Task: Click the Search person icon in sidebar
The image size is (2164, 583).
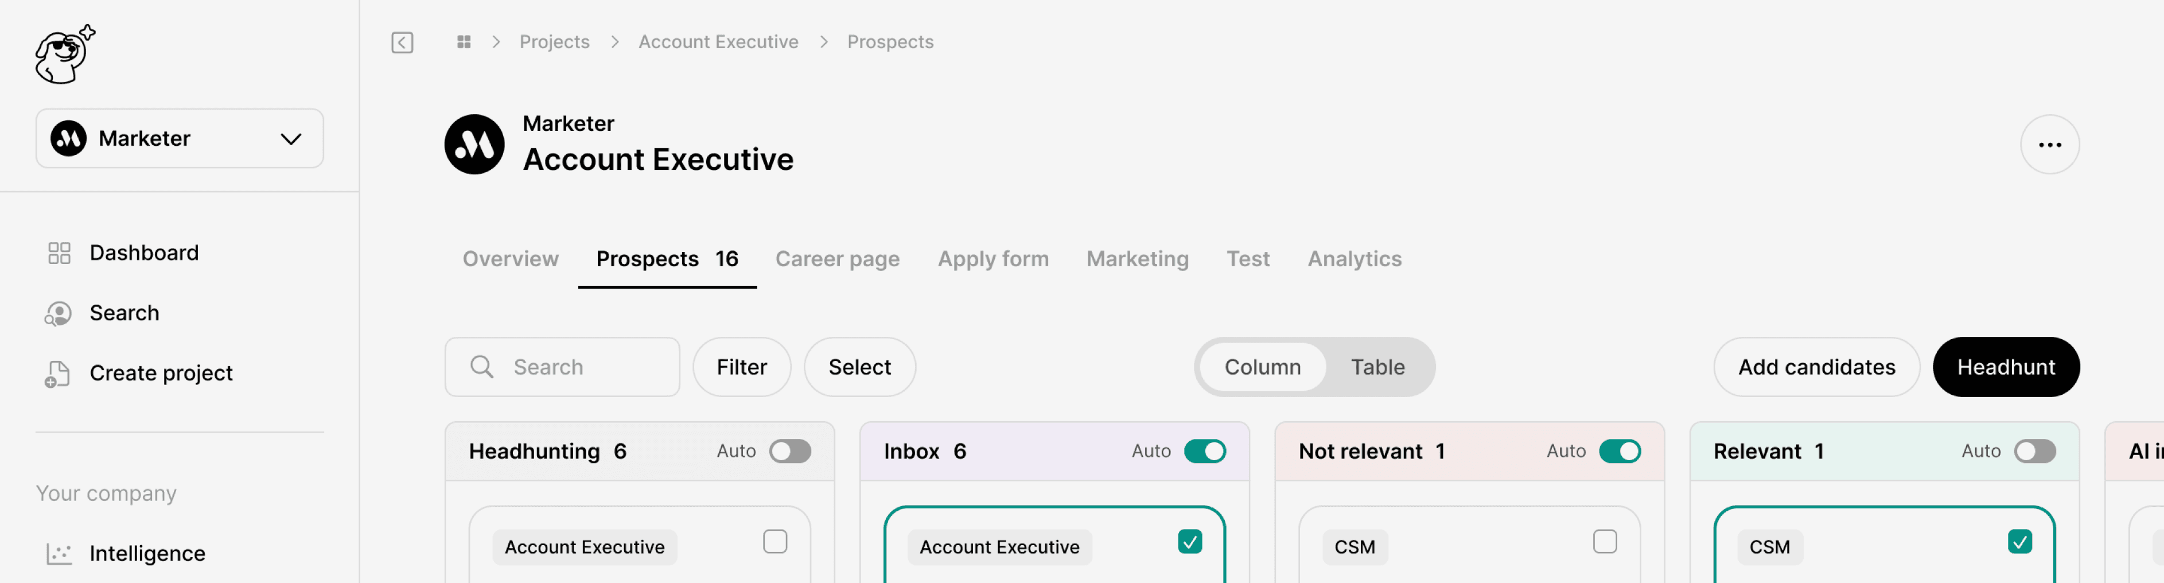Action: [58, 313]
